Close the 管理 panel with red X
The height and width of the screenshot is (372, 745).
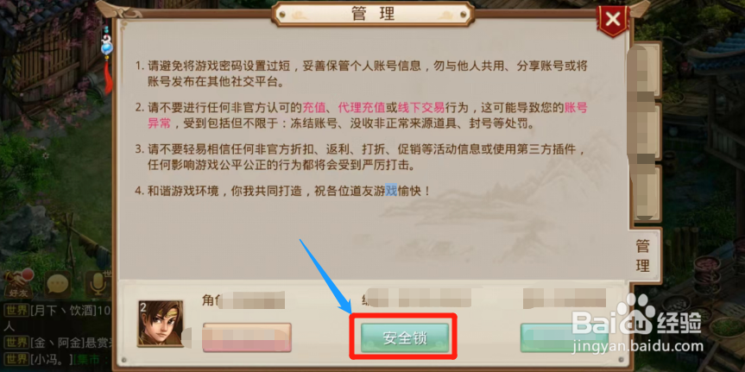(614, 20)
